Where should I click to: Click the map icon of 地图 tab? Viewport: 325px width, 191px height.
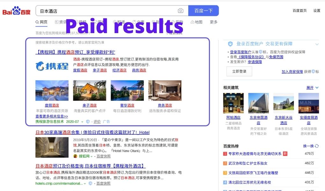click(192, 22)
